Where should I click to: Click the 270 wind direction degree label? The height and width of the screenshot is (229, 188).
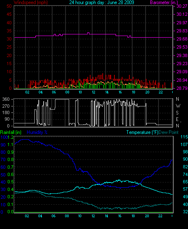coord(6,106)
